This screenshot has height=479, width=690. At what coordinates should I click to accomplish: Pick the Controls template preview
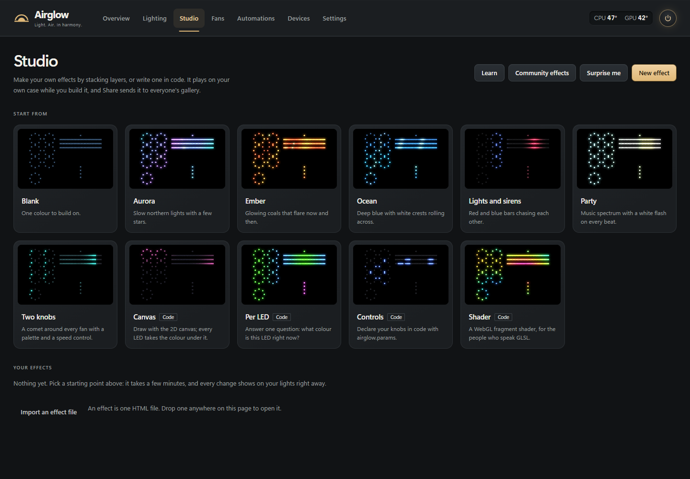coord(401,274)
